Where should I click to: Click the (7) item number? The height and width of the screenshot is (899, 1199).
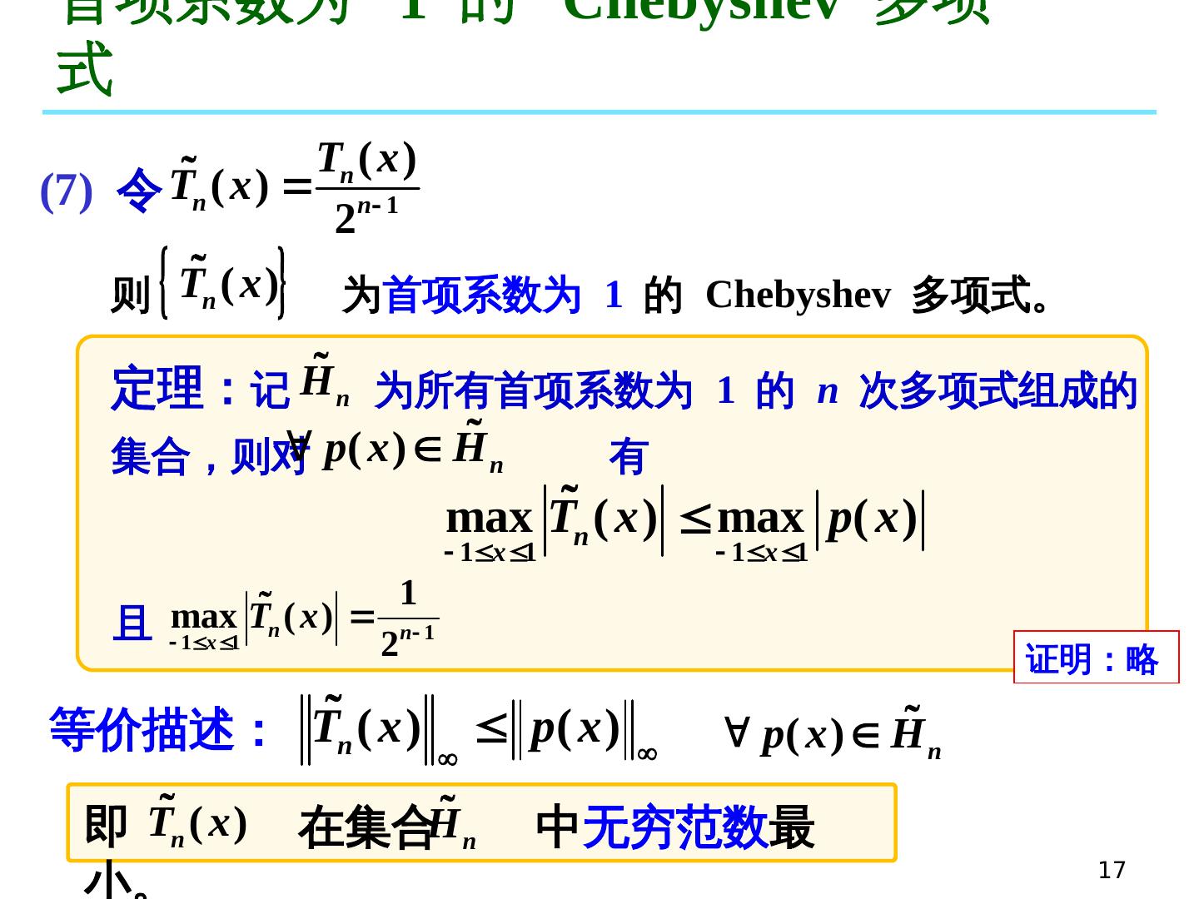66,191
